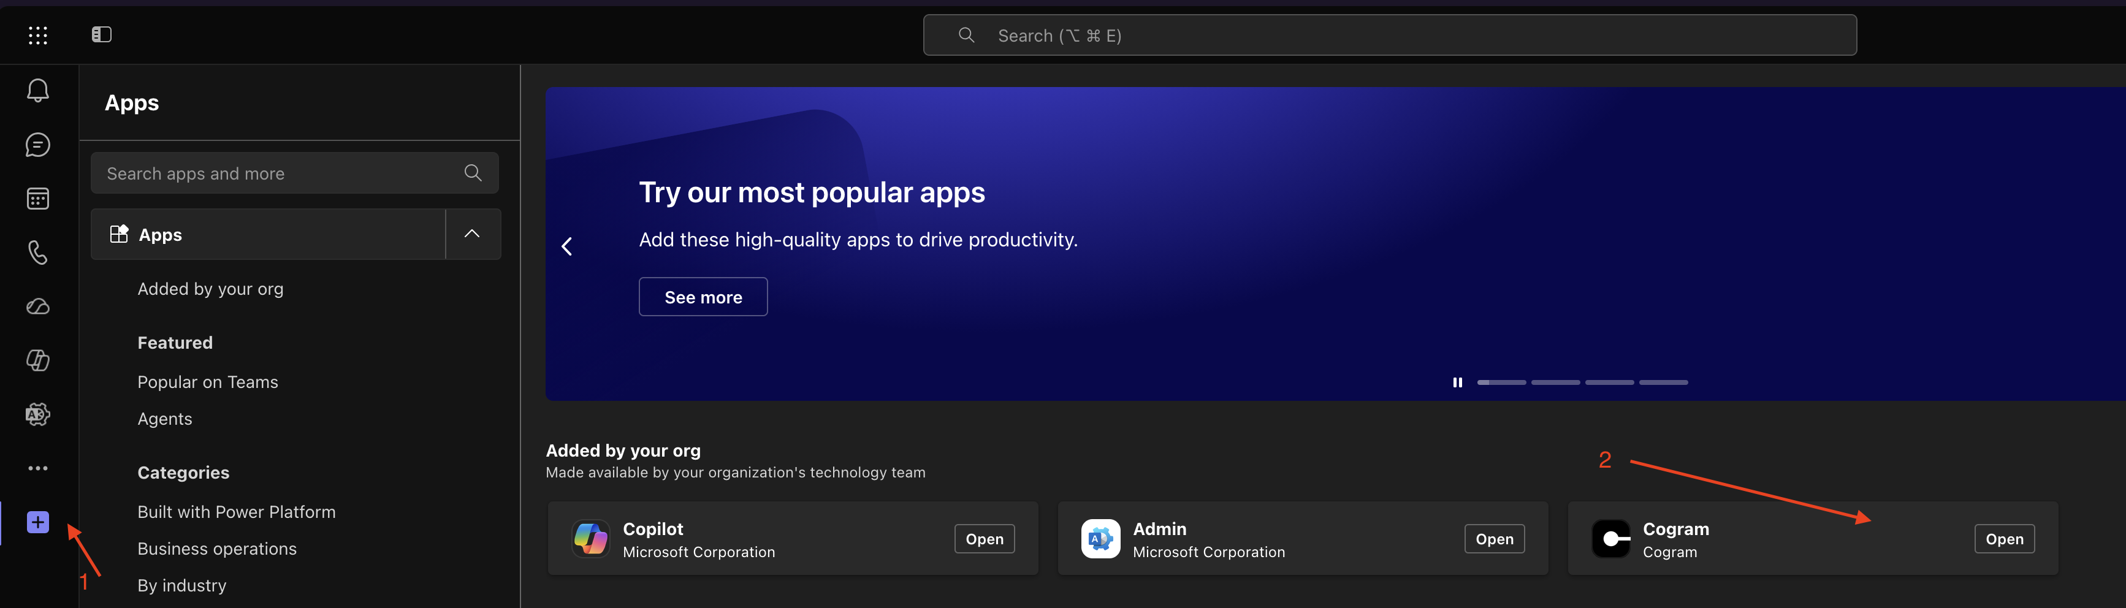2126x608 pixels.
Task: Open the Admin app
Action: click(x=1495, y=539)
